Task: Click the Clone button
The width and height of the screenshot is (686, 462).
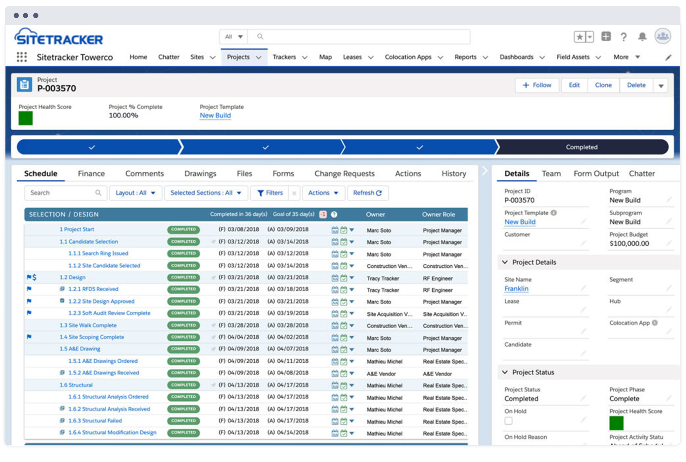Action: (x=603, y=85)
